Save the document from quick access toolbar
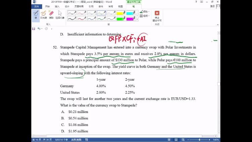This screenshot has width=252, height=142. (34, 29)
